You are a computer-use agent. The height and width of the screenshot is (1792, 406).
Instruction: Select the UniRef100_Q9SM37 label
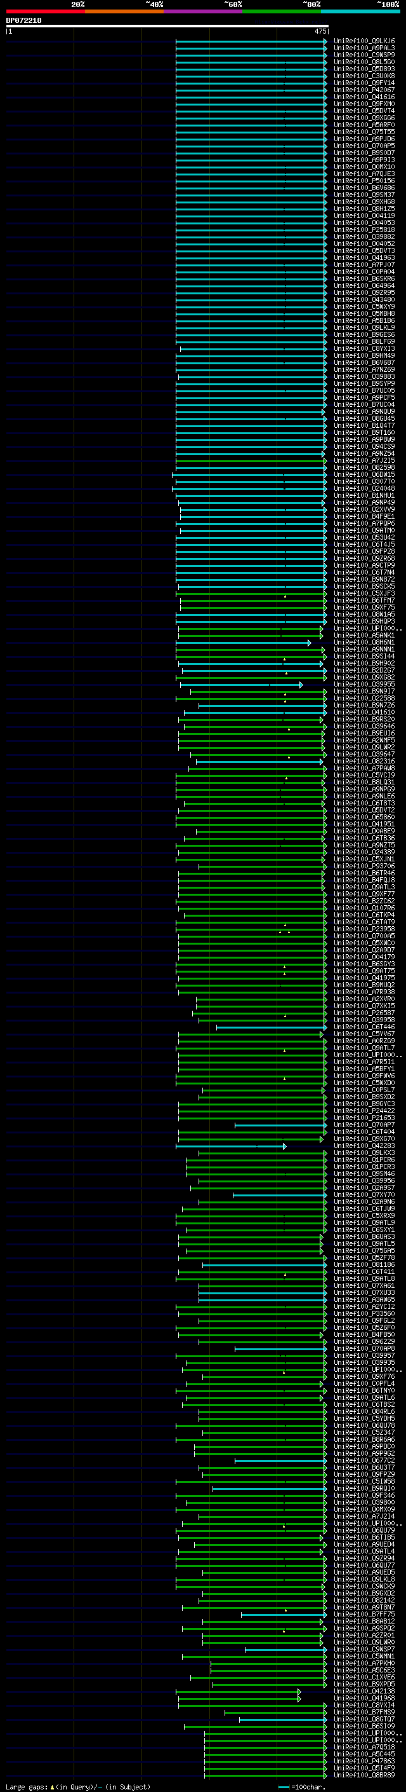tap(364, 195)
